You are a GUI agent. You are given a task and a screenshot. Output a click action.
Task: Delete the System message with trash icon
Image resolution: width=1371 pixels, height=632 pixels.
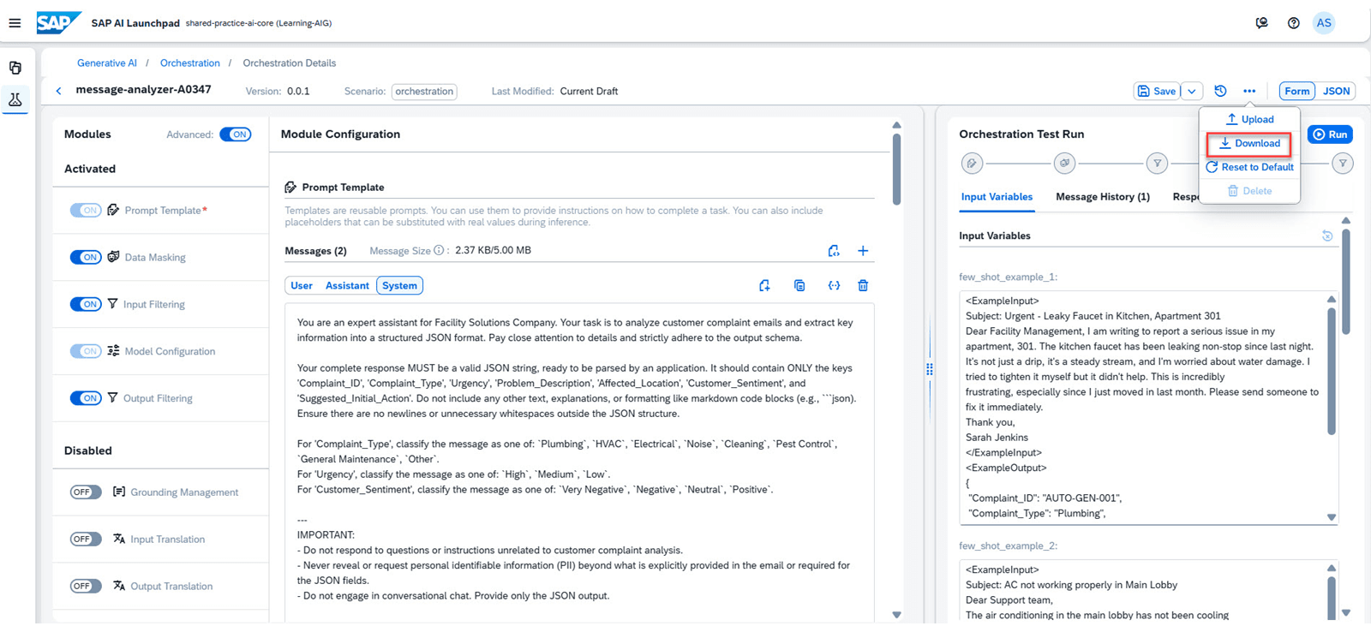(863, 285)
